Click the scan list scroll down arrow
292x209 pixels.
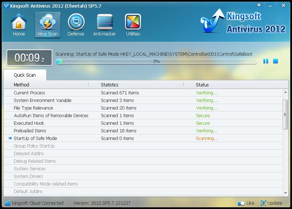285,193
